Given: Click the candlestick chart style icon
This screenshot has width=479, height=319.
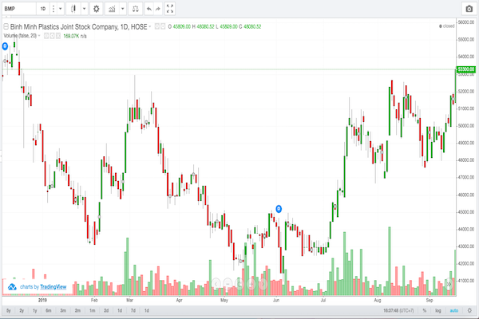Looking at the screenshot, I should [x=73, y=9].
